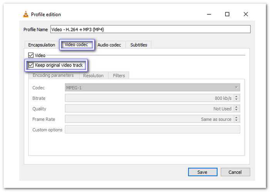
Task: Cancel profile editing
Action: [x=235, y=172]
